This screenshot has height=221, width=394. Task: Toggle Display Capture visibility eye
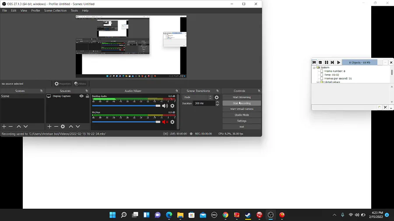[81, 96]
